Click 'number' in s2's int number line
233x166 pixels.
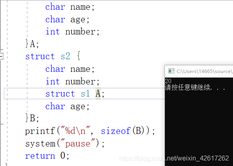[80, 81]
